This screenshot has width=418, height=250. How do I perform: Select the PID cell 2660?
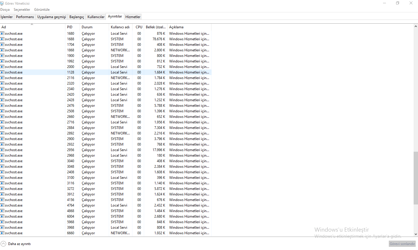click(71, 117)
